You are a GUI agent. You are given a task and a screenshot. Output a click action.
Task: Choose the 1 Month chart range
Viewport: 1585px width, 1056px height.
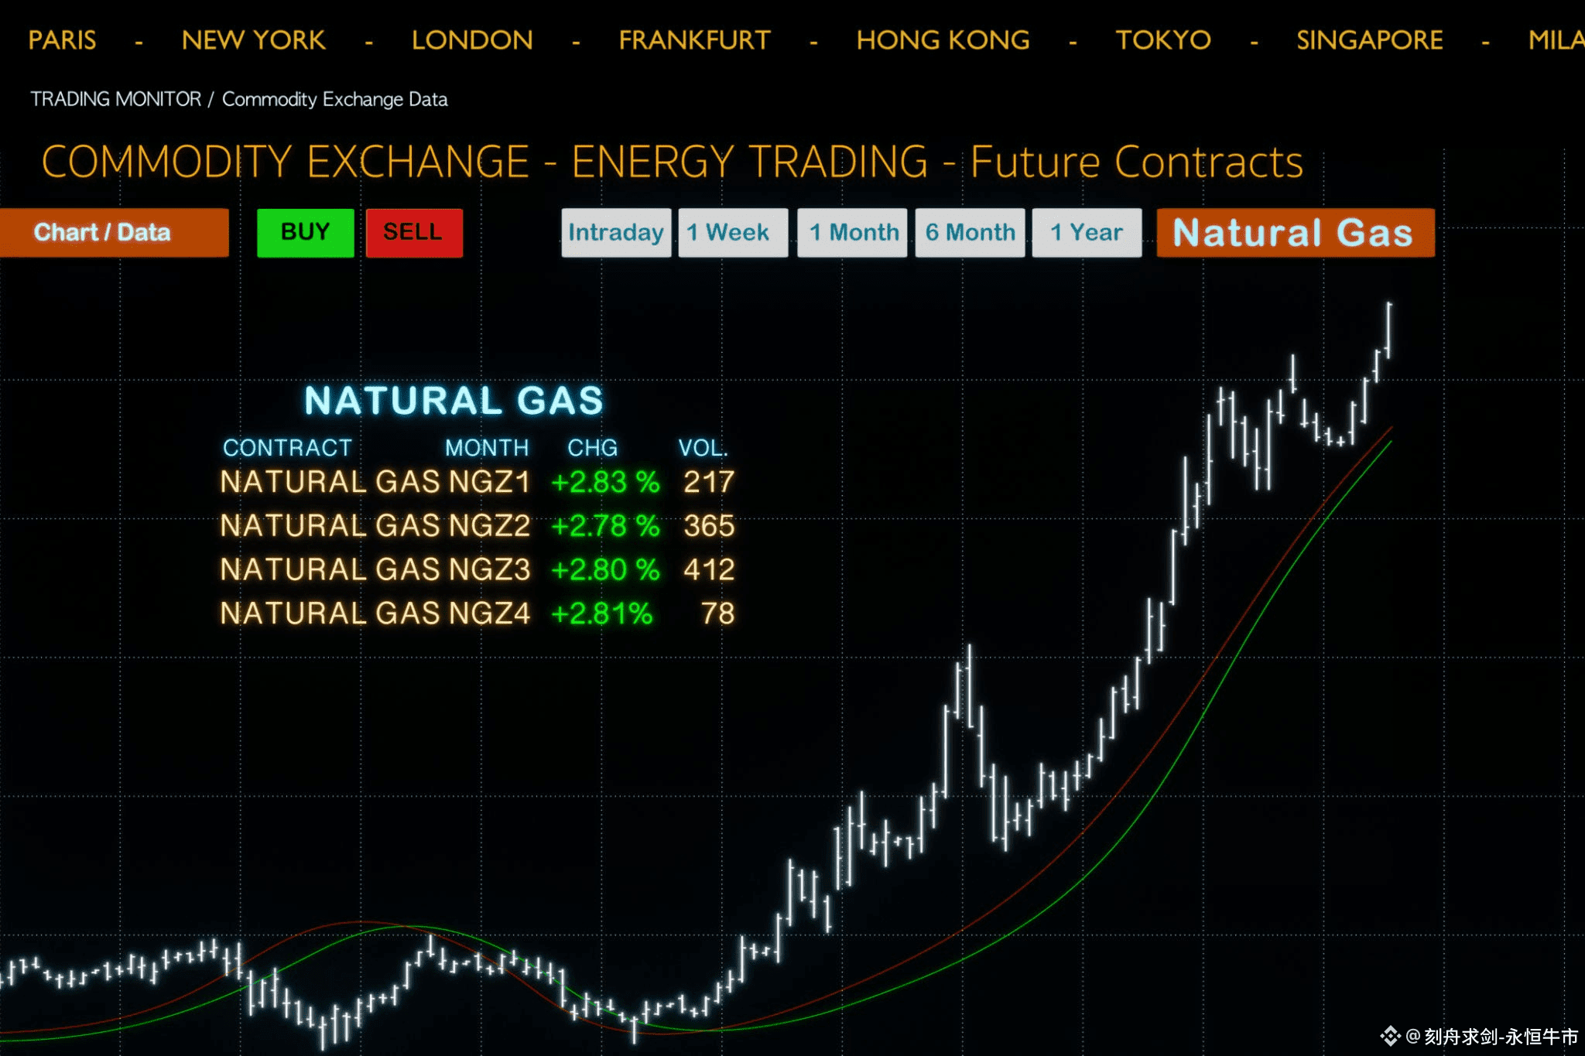(x=852, y=232)
